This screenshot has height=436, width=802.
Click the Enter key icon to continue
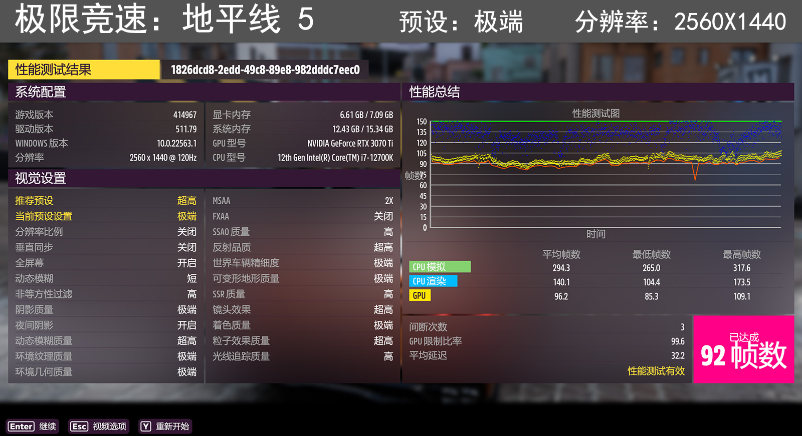[x=21, y=426]
